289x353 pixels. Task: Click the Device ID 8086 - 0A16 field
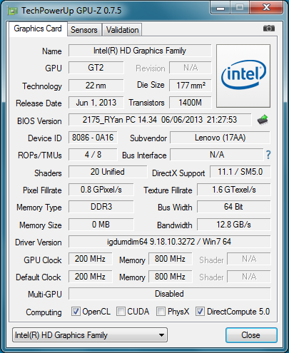93,138
